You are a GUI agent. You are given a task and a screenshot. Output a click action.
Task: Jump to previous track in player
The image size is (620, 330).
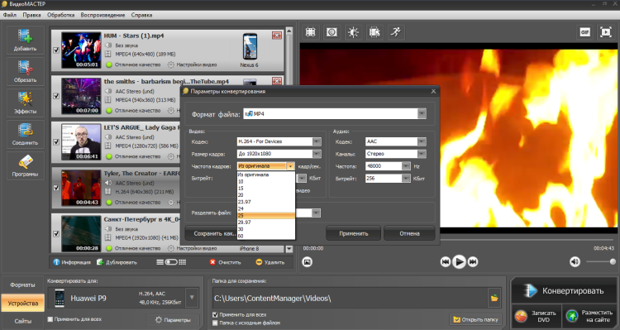click(446, 262)
